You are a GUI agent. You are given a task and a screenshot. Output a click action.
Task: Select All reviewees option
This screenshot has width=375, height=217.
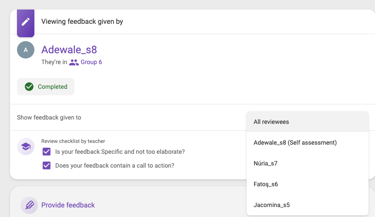(x=307, y=122)
